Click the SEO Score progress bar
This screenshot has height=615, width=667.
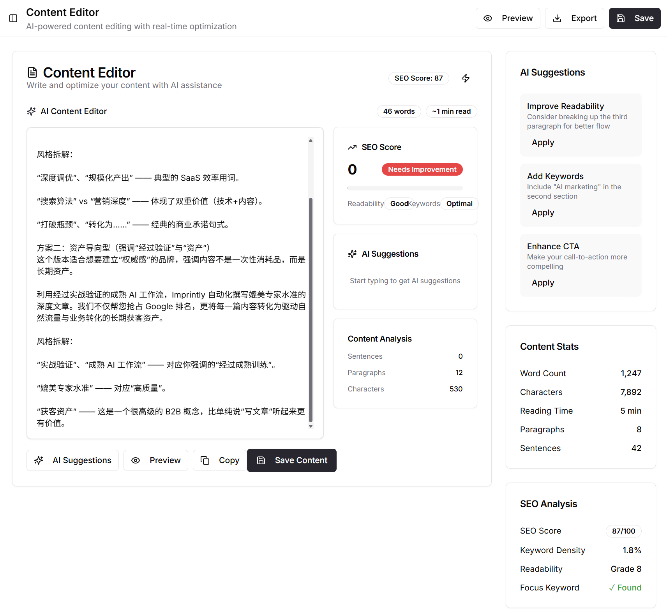pyautogui.click(x=405, y=188)
